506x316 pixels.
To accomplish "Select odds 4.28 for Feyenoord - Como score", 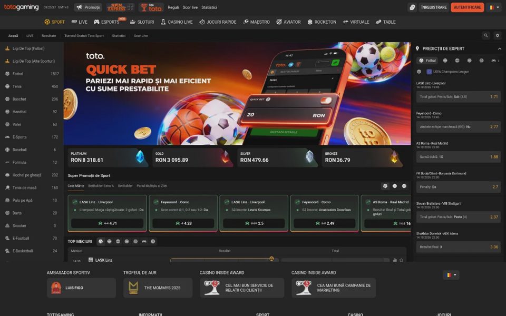I will pos(183,223).
